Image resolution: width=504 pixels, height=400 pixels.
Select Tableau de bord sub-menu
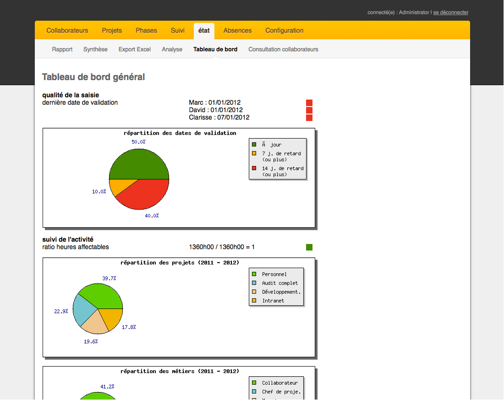(215, 49)
